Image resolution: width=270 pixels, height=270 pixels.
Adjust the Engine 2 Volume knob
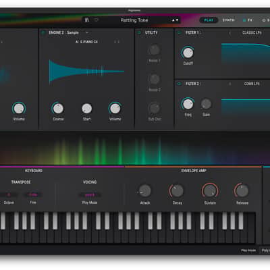(115, 109)
